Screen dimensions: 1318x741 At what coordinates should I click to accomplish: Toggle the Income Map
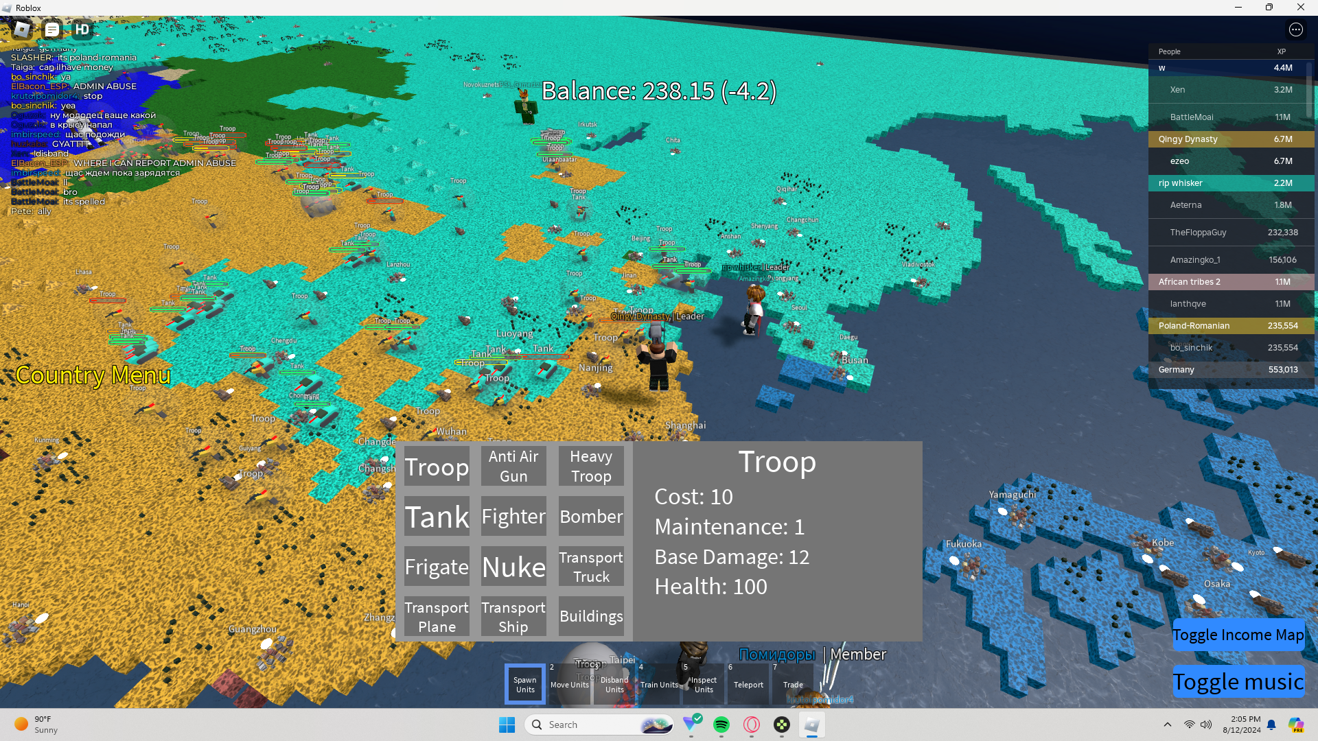1238,635
